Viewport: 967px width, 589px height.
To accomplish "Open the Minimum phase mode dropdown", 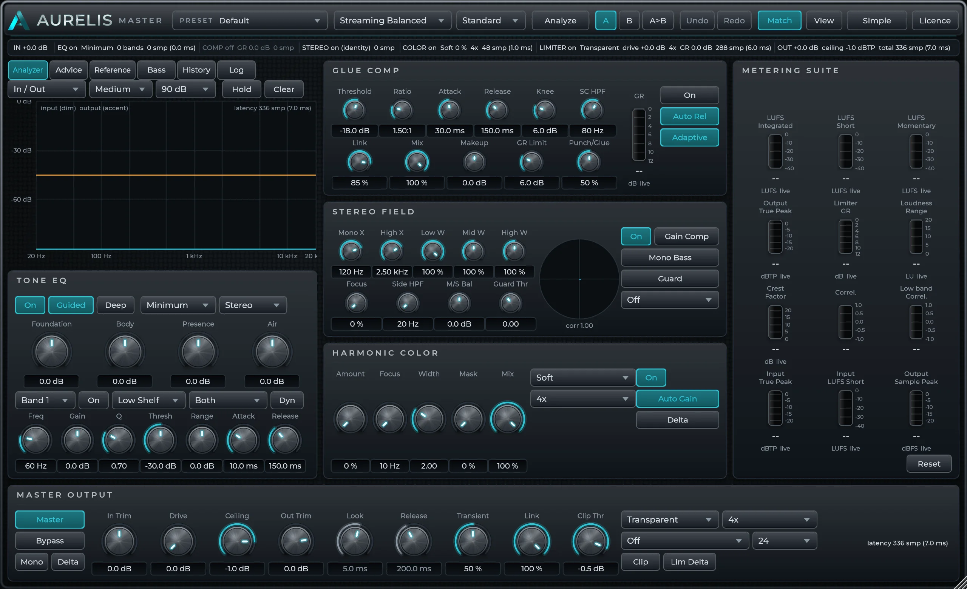I will pyautogui.click(x=178, y=305).
